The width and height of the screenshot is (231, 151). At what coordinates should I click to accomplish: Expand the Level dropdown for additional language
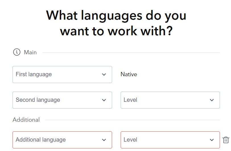pyautogui.click(x=170, y=140)
